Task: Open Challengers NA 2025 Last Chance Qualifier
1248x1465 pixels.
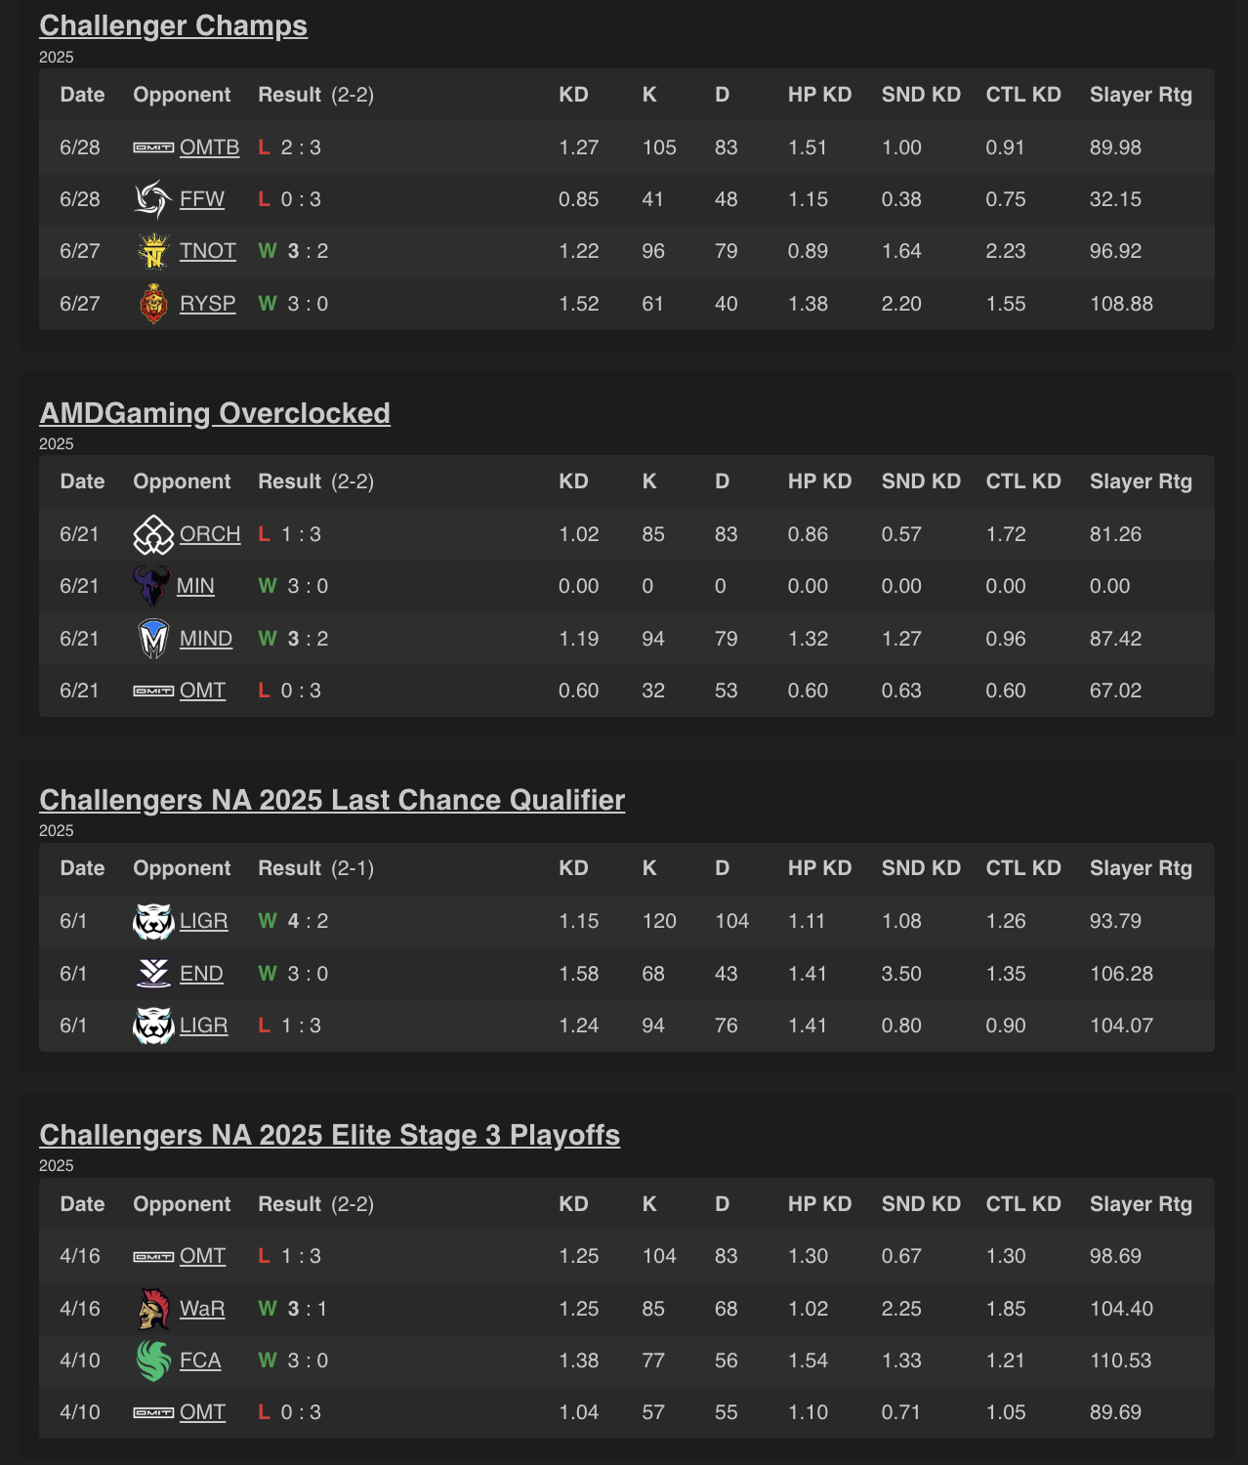Action: click(332, 800)
